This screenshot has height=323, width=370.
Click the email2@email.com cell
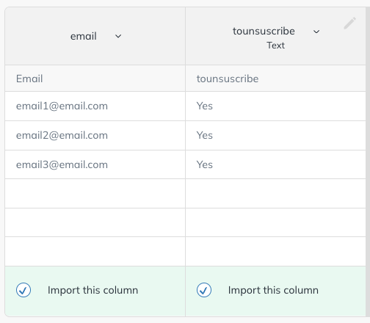pos(95,135)
